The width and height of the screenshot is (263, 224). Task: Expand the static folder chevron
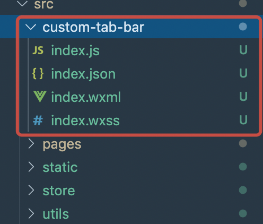[31, 167]
